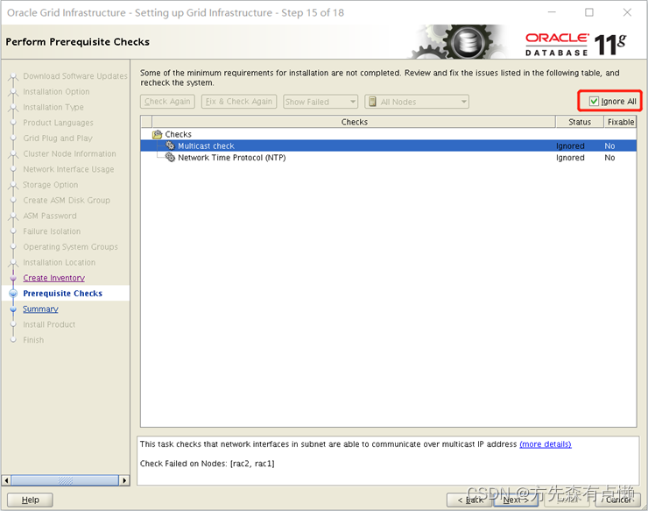Click the Download Software Updates step

pos(75,76)
